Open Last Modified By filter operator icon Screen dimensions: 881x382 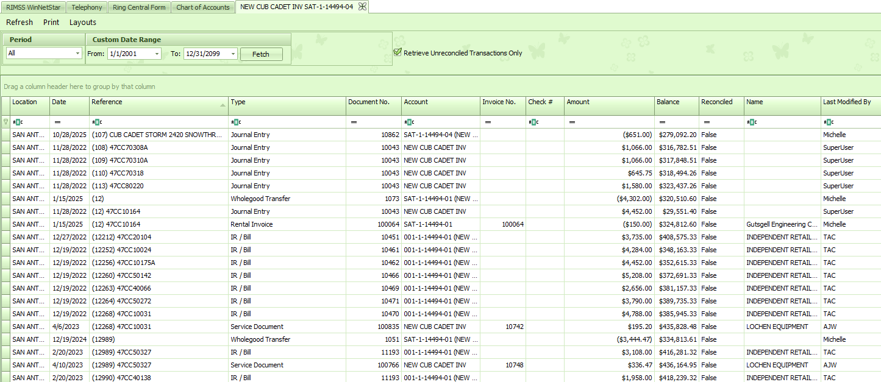tap(829, 122)
